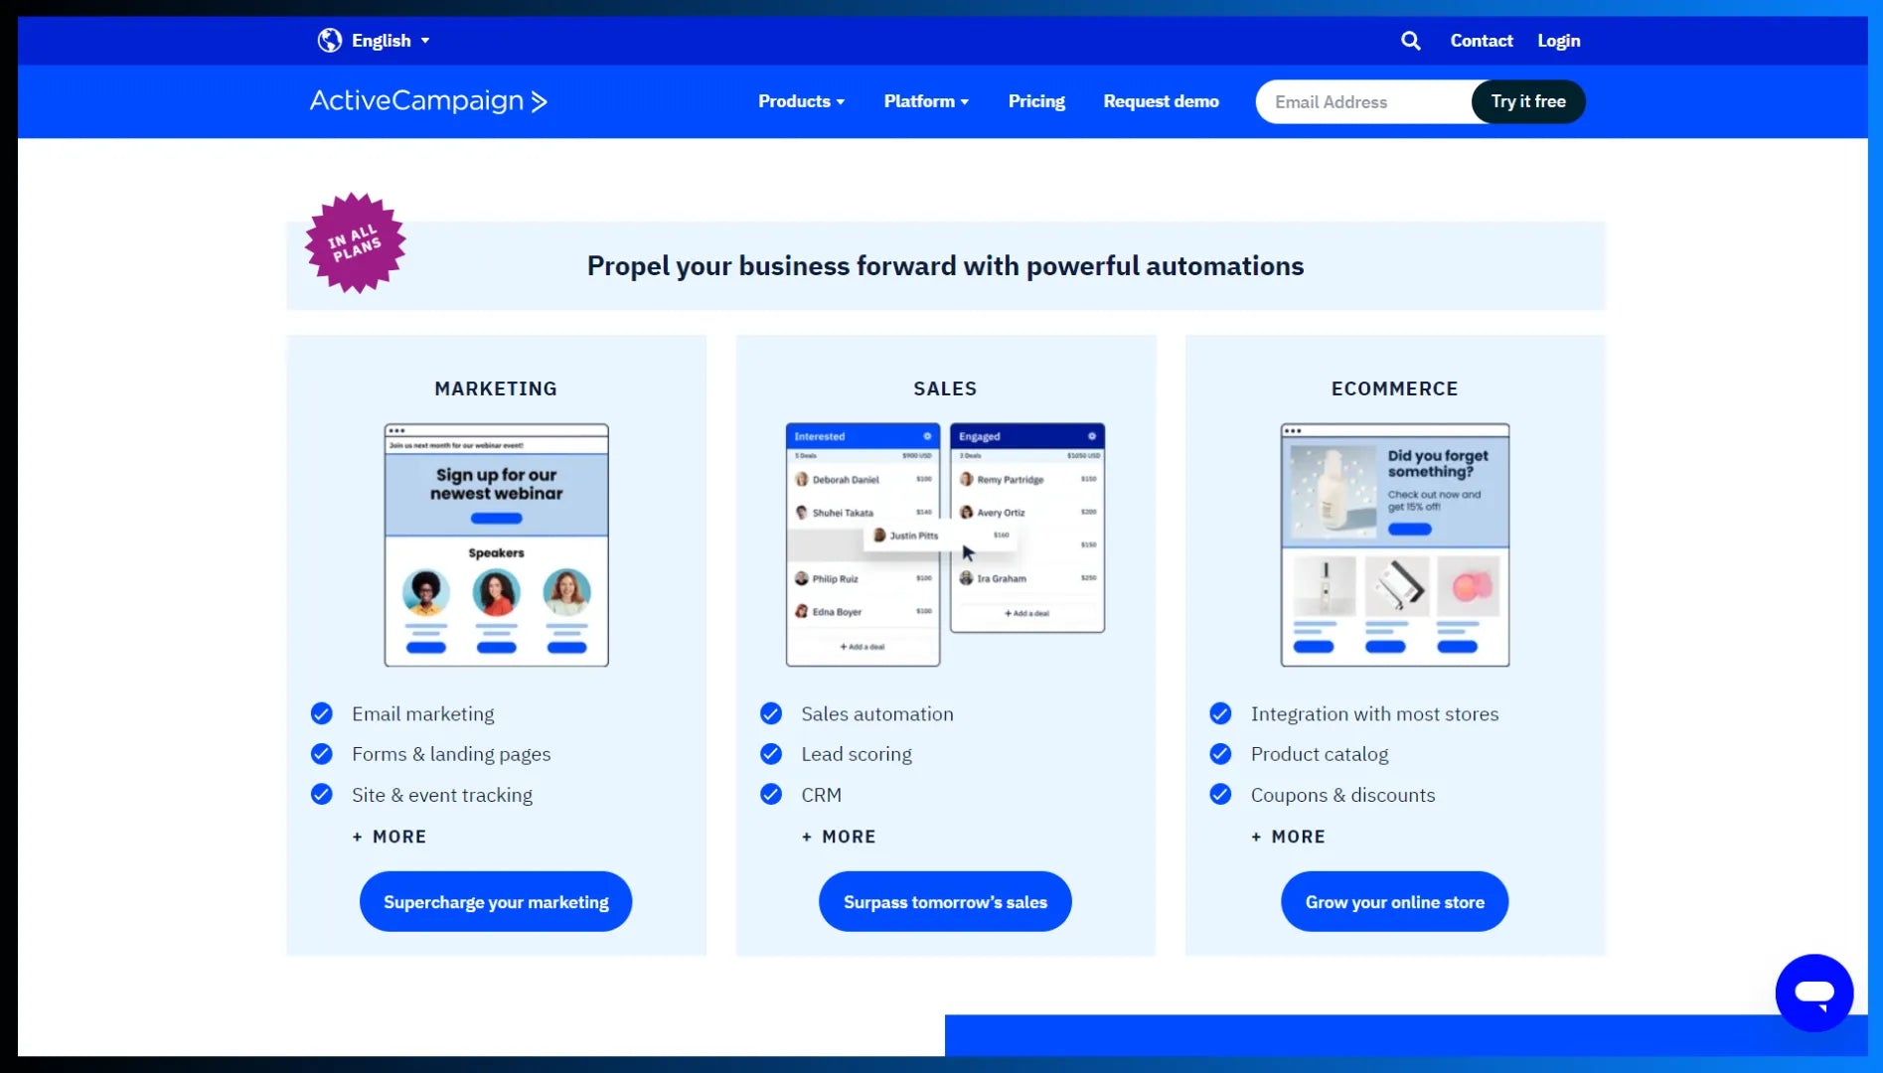This screenshot has width=1883, height=1073.
Task: Click the MARKETING heading
Action: pyautogui.click(x=496, y=388)
